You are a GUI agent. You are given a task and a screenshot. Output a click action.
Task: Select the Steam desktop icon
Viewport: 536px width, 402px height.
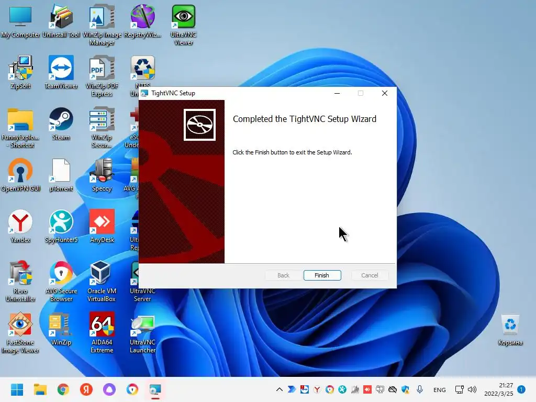point(61,124)
